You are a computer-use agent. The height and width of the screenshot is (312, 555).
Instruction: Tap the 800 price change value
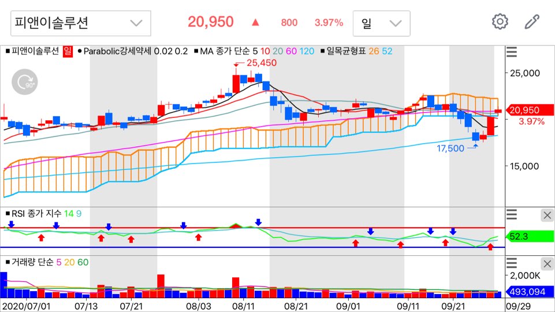(x=289, y=23)
